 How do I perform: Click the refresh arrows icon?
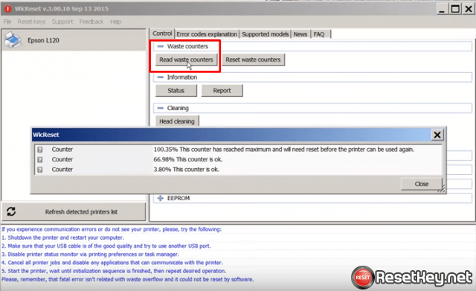(11, 211)
